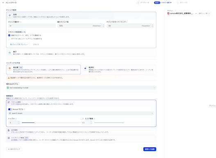Click the chunk overlap 50 field
The image size is (216, 158).
[x=130, y=26]
